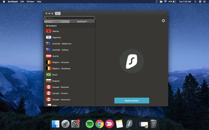Connect to Australia - Sydney
This screenshot has height=130, width=209.
click(x=69, y=50)
